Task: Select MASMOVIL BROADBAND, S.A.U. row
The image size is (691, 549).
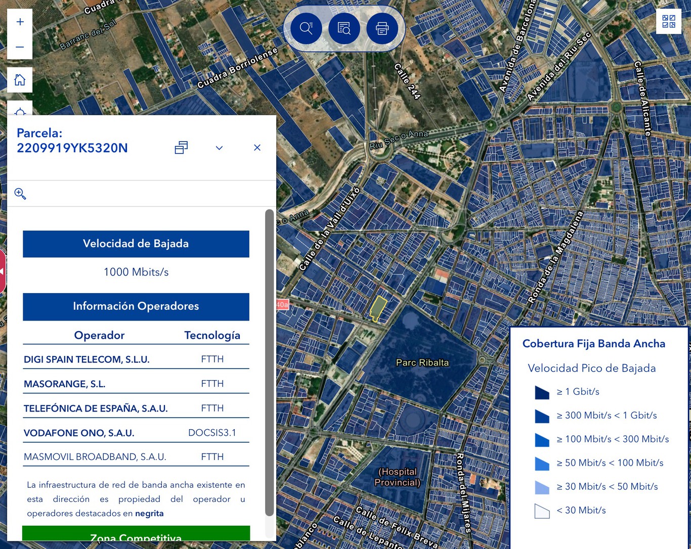Action: tap(136, 456)
